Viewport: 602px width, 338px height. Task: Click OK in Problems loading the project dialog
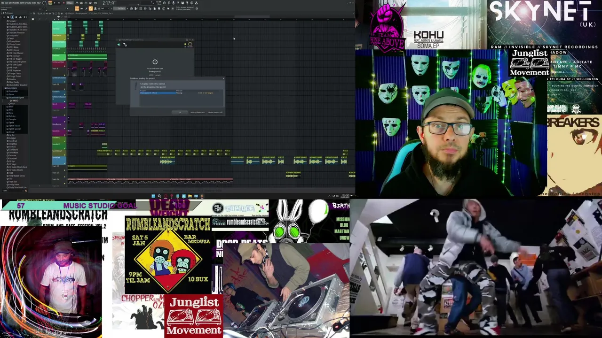coord(180,112)
